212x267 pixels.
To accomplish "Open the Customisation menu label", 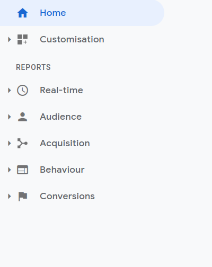I will (72, 39).
